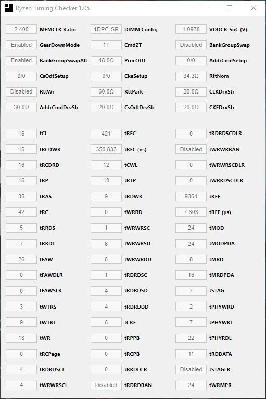Click the tRFC 421 value box
Screen dimensions: 266x399
pos(106,134)
